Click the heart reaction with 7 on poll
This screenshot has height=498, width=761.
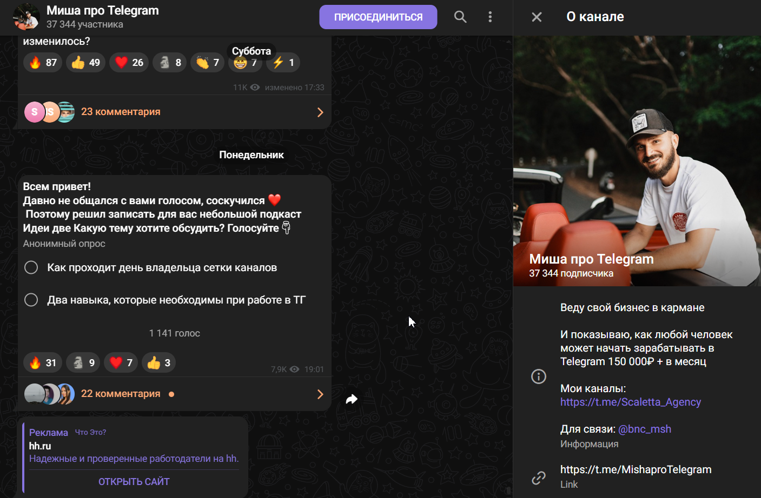click(x=121, y=363)
